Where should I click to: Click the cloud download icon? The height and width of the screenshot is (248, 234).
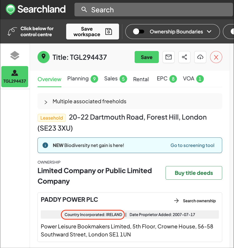200,57
